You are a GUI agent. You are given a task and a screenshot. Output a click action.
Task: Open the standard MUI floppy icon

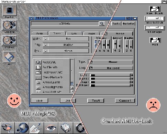click(155, 40)
